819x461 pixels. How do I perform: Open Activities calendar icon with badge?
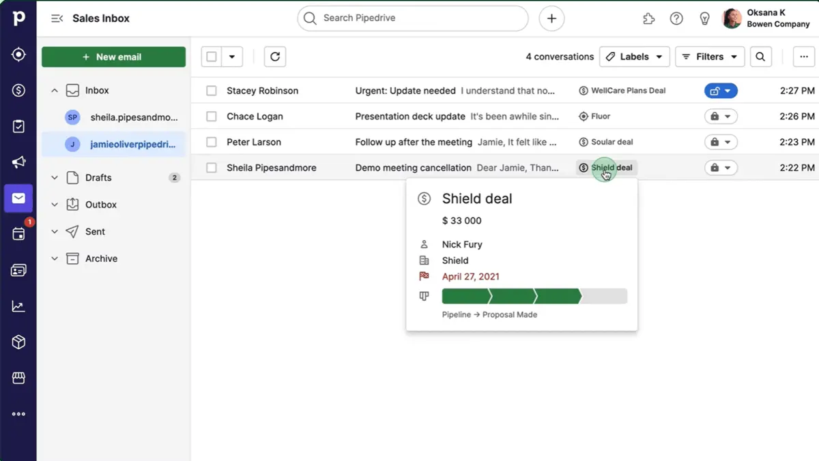tap(18, 234)
